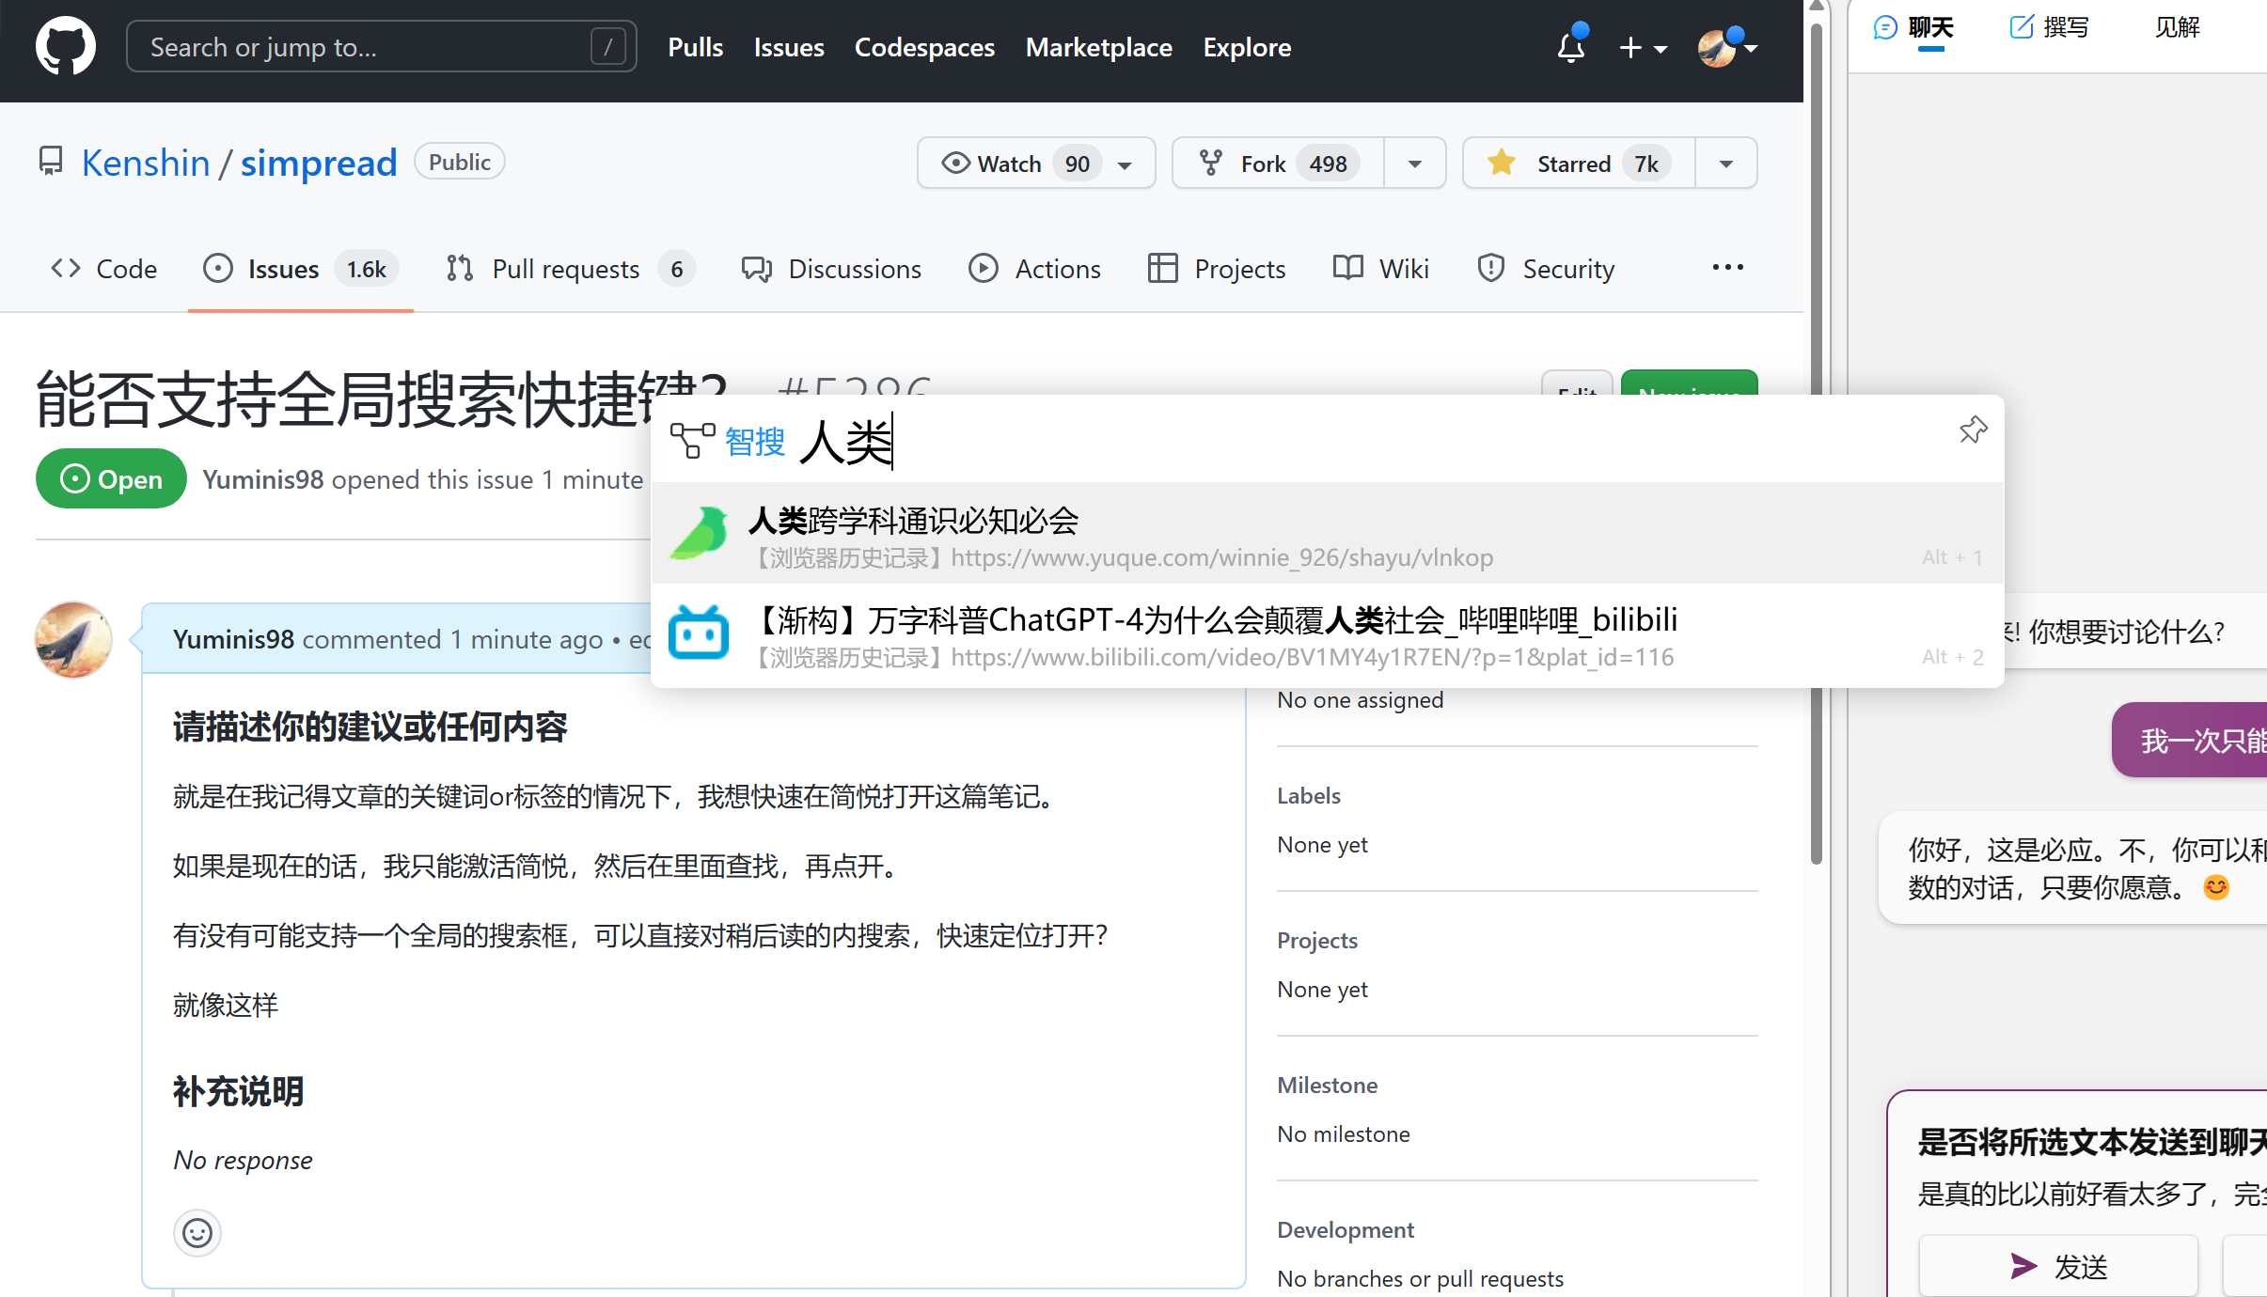Click the Fork icon

click(1209, 162)
